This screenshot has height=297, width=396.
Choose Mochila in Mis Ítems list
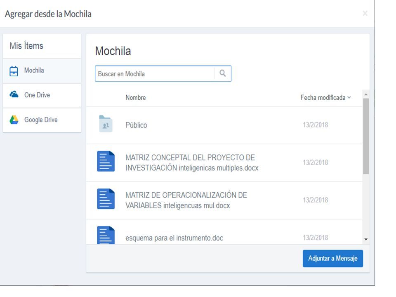click(42, 71)
